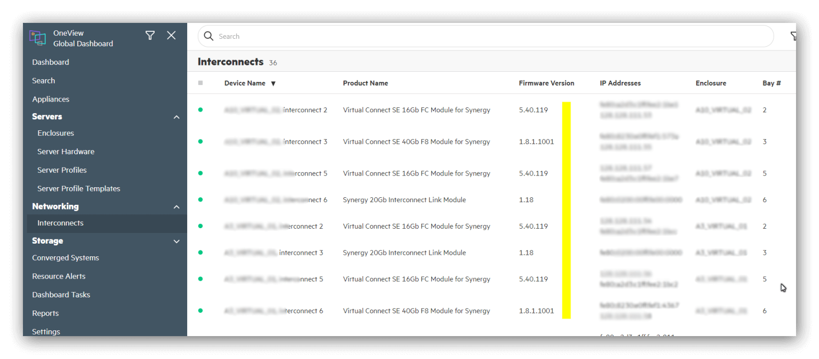The width and height of the screenshot is (819, 359).
Task: Select Appliances in the navigation menu
Action: click(52, 99)
